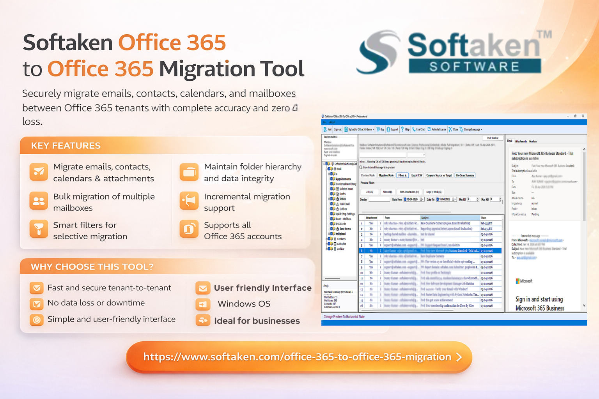The width and height of the screenshot is (599, 399).
Task: Click the Migration Mode button
Action: click(386, 175)
